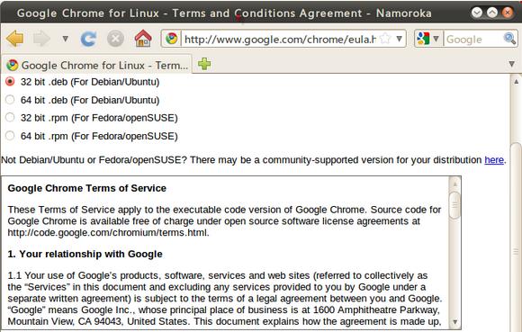Click the Google search engine icon
The width and height of the screenshot is (522, 332).
pos(423,39)
